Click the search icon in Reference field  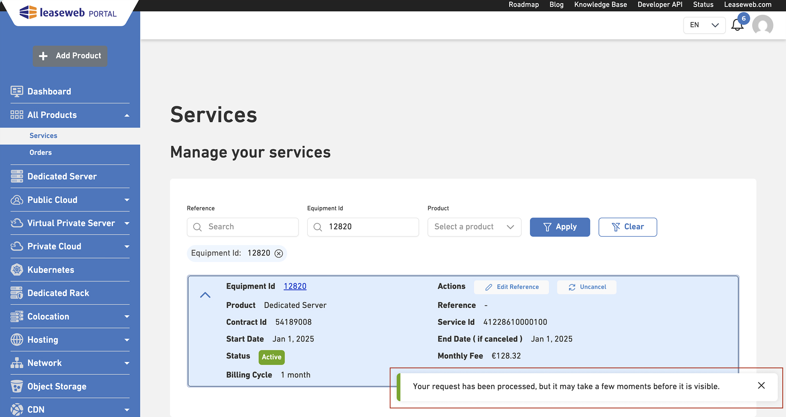(197, 227)
